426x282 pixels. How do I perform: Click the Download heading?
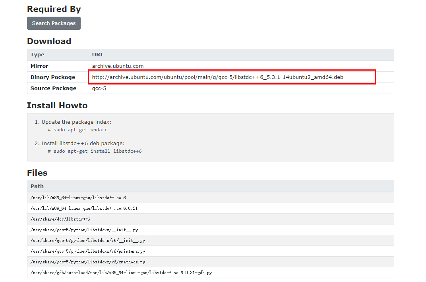(x=49, y=41)
